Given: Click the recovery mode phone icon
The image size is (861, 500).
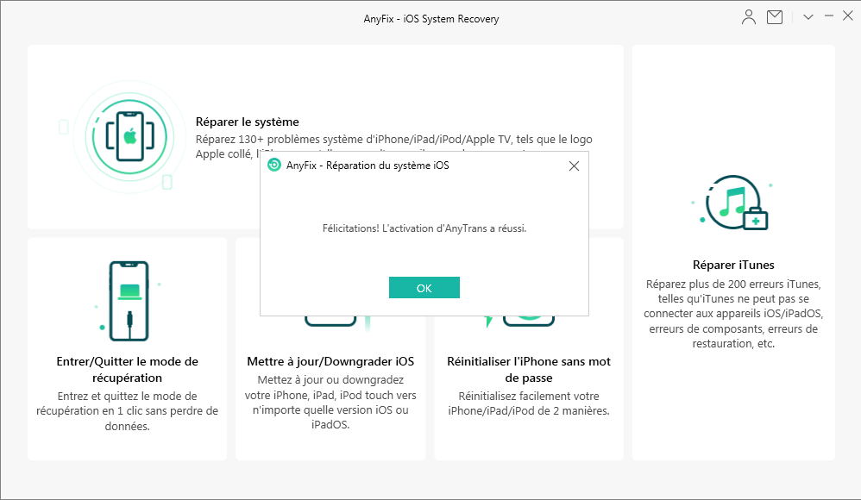Looking at the screenshot, I should (129, 301).
